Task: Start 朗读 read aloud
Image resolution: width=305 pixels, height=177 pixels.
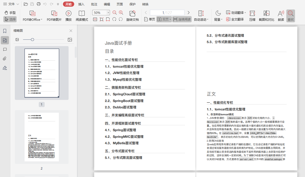Action: pos(281,16)
